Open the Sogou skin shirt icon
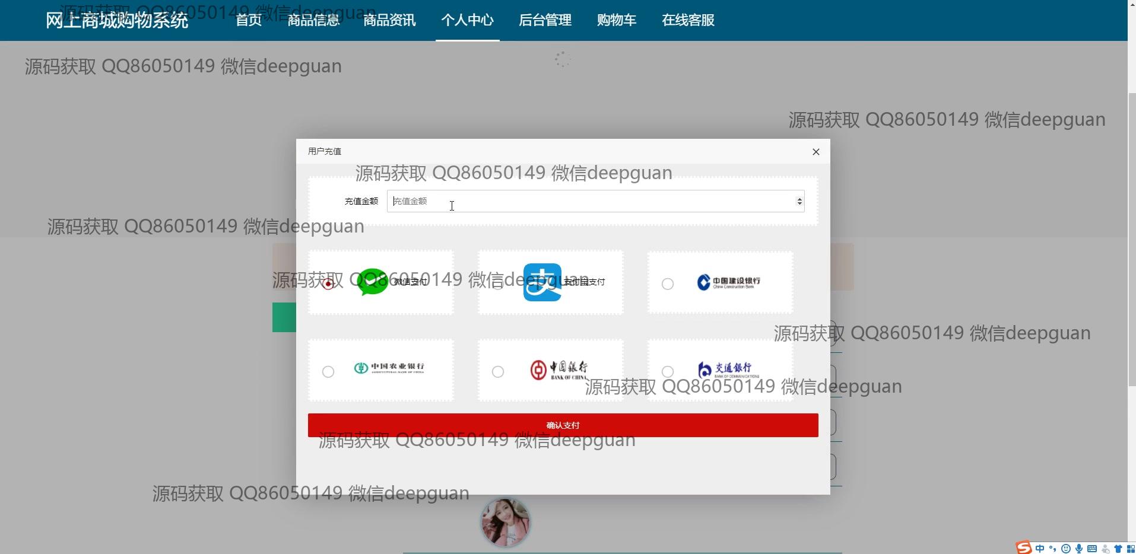This screenshot has height=554, width=1136. [x=1118, y=549]
